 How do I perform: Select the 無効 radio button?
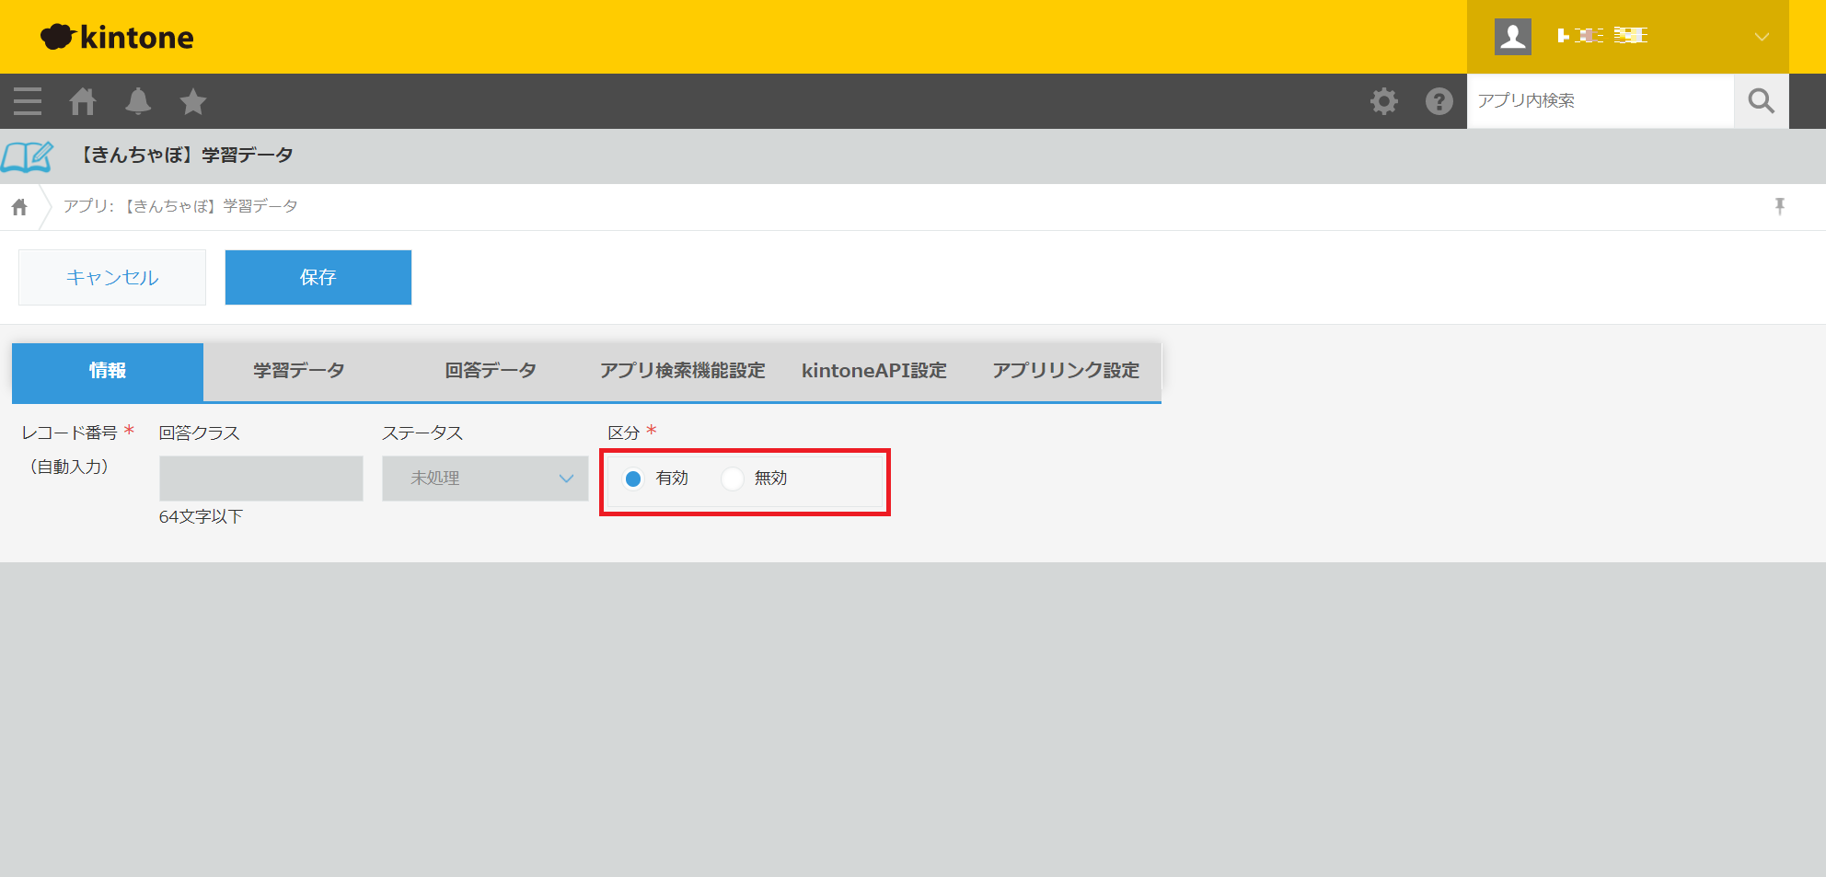pyautogui.click(x=733, y=479)
